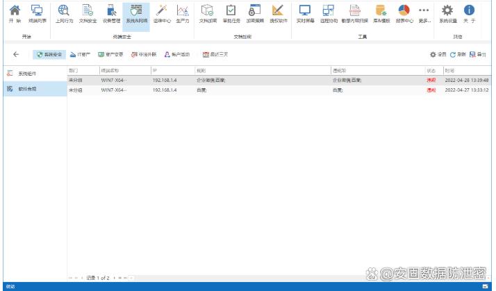Image resolution: width=496 pixels, height=291 pixels.
Task: Open 系统设置 gear in the ribbon
Action: pyautogui.click(x=447, y=13)
